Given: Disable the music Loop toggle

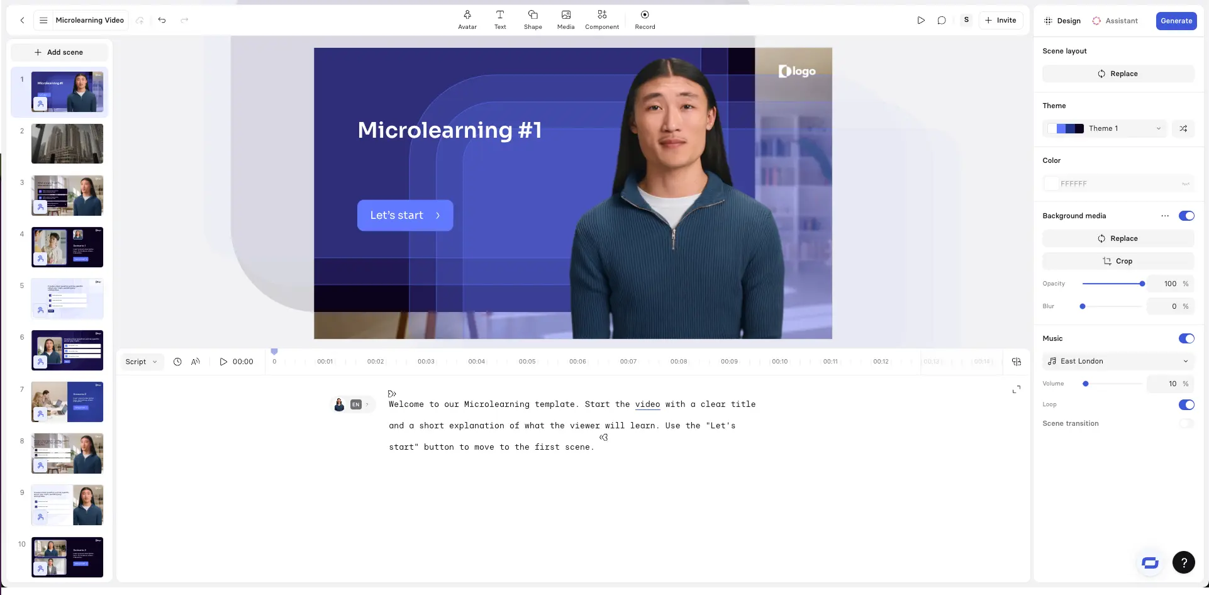Looking at the screenshot, I should [x=1186, y=404].
